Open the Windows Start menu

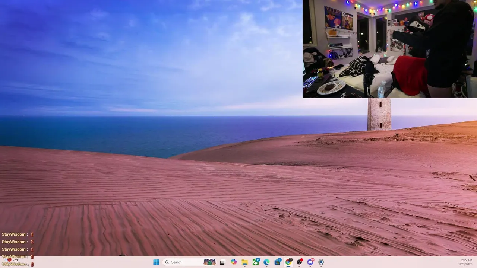click(156, 262)
